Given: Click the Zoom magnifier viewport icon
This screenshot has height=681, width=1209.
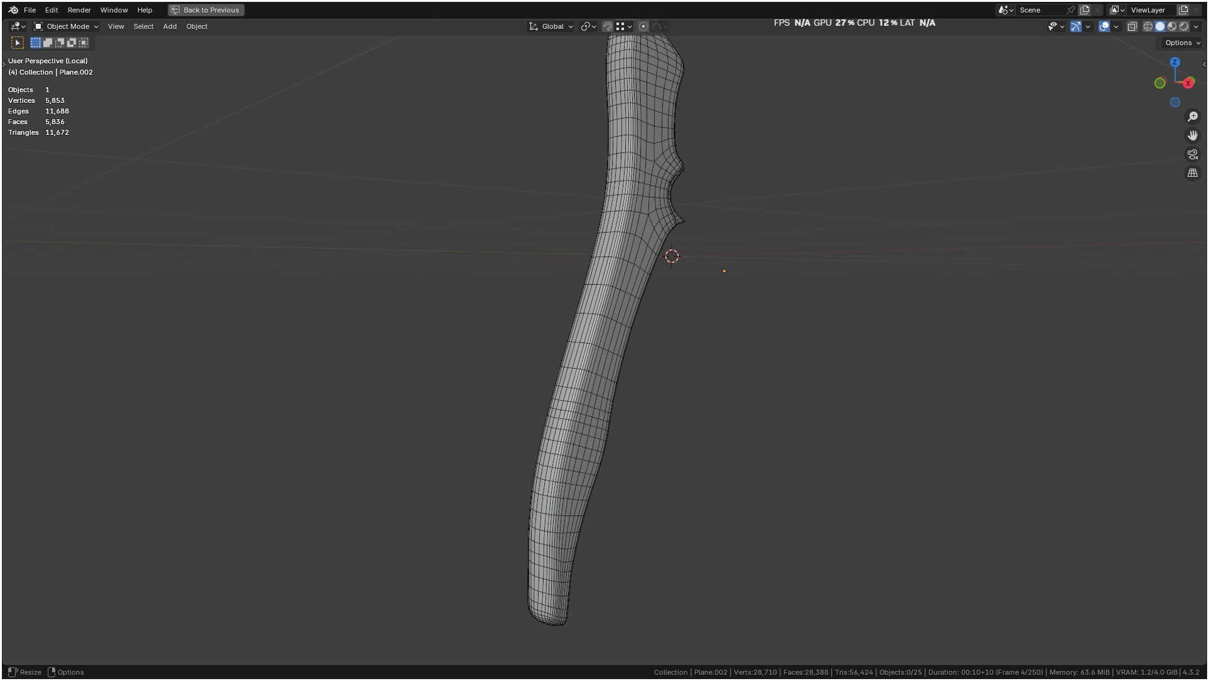Looking at the screenshot, I should [1193, 117].
